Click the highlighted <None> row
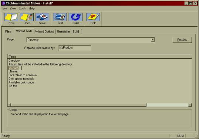The height and width of the screenshot is (139, 199). coord(15,68)
